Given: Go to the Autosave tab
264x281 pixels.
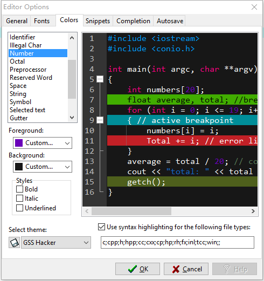Looking at the screenshot, I should coord(170,21).
